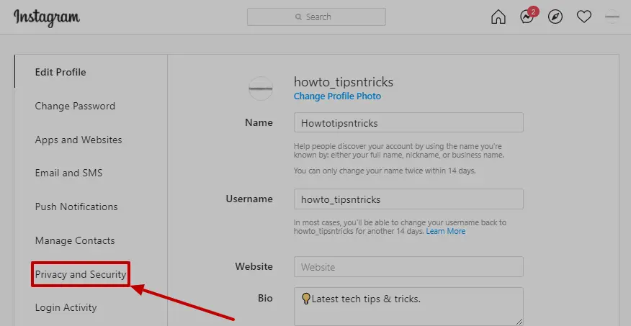Open the activity heart icon
The image size is (631, 326).
[584, 17]
